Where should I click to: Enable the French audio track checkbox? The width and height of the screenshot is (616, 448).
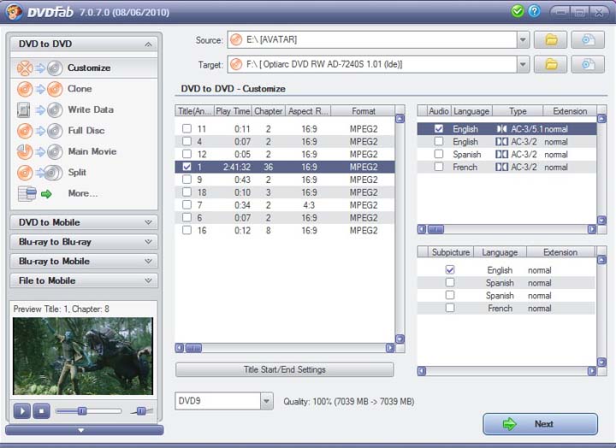[x=439, y=168]
